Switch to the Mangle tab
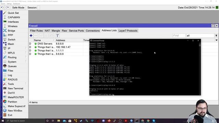This screenshot has width=219, height=123. click(x=56, y=31)
